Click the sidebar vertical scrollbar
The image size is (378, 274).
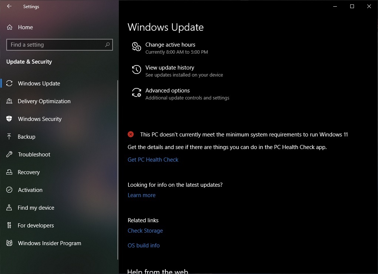(x=118, y=170)
